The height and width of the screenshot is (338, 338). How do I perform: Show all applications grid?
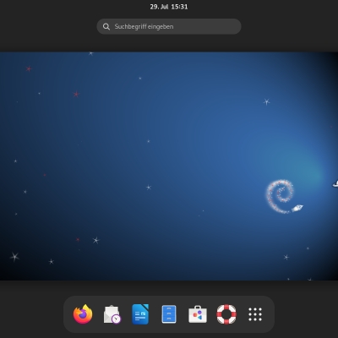(255, 314)
